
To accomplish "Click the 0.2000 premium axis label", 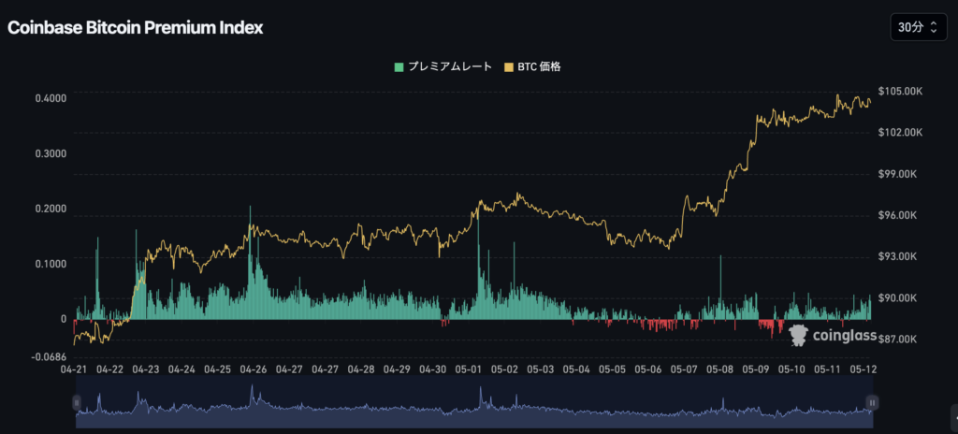I will point(51,210).
